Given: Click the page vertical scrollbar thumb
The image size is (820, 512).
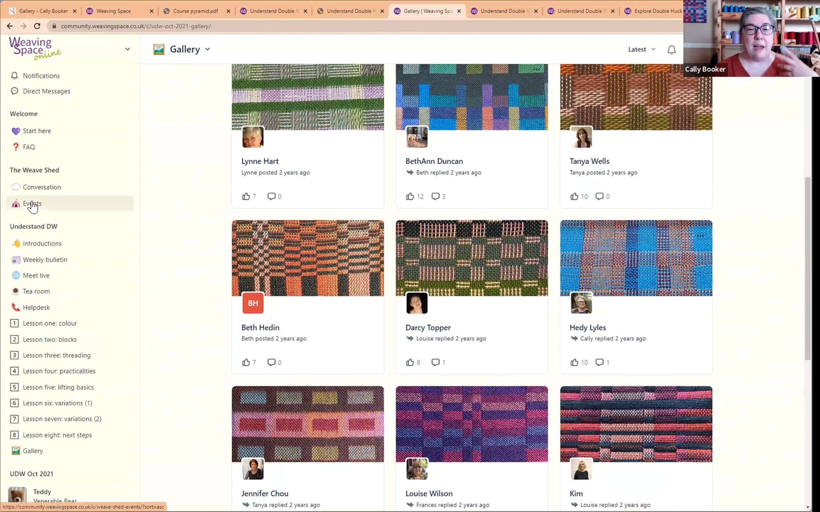Looking at the screenshot, I should [808, 268].
